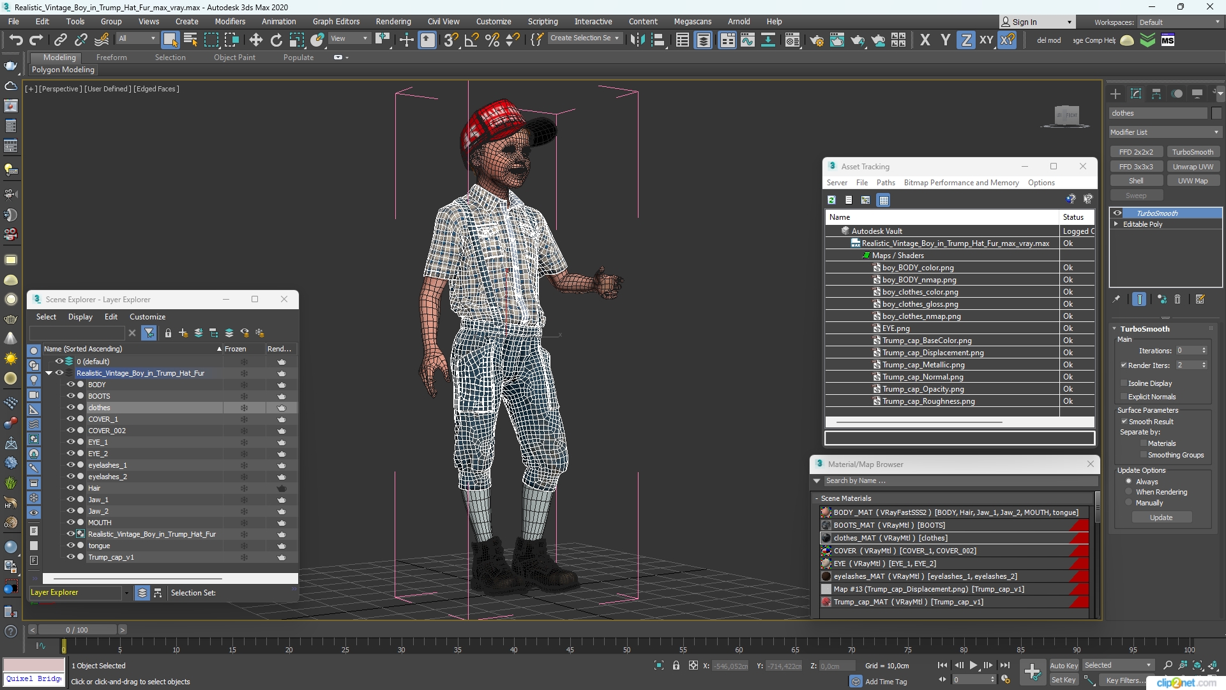The width and height of the screenshot is (1226, 690).
Task: Click the Play Animation button
Action: tap(973, 665)
